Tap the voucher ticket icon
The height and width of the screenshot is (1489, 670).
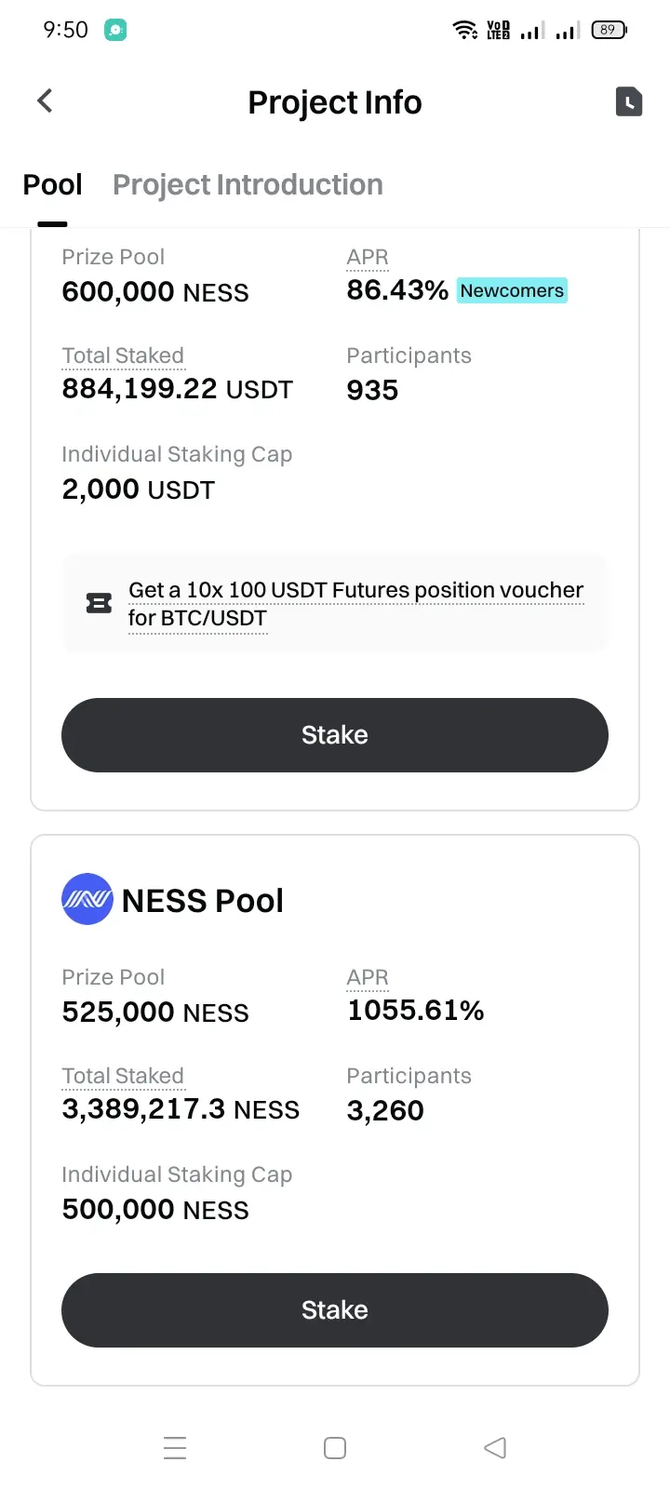(99, 604)
